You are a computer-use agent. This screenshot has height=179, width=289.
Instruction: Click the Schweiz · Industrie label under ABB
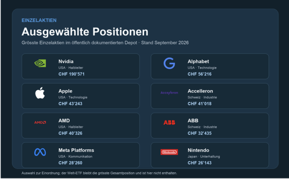tap(202, 127)
